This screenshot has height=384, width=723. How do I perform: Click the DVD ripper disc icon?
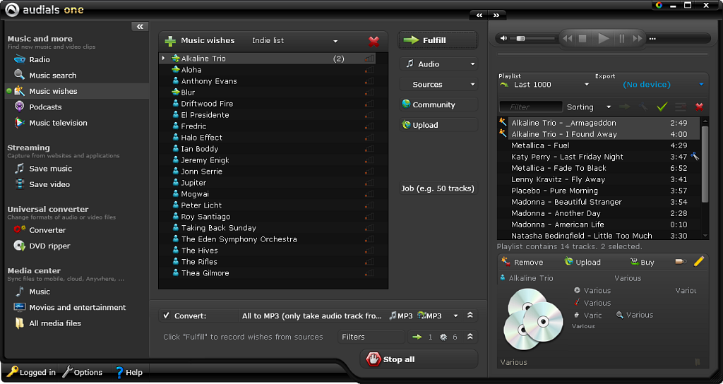pyautogui.click(x=19, y=246)
